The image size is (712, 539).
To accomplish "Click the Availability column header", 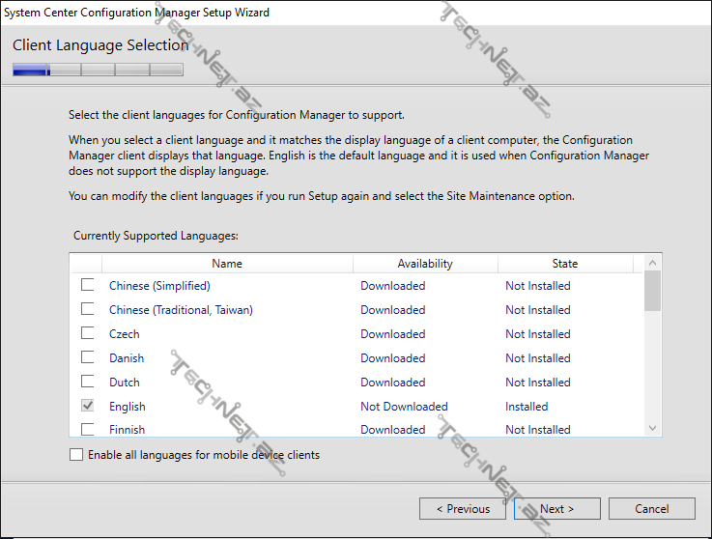I will pyautogui.click(x=425, y=264).
